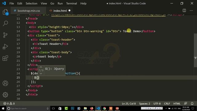
Task: Change language mode HTML
Action: tap(177, 104)
